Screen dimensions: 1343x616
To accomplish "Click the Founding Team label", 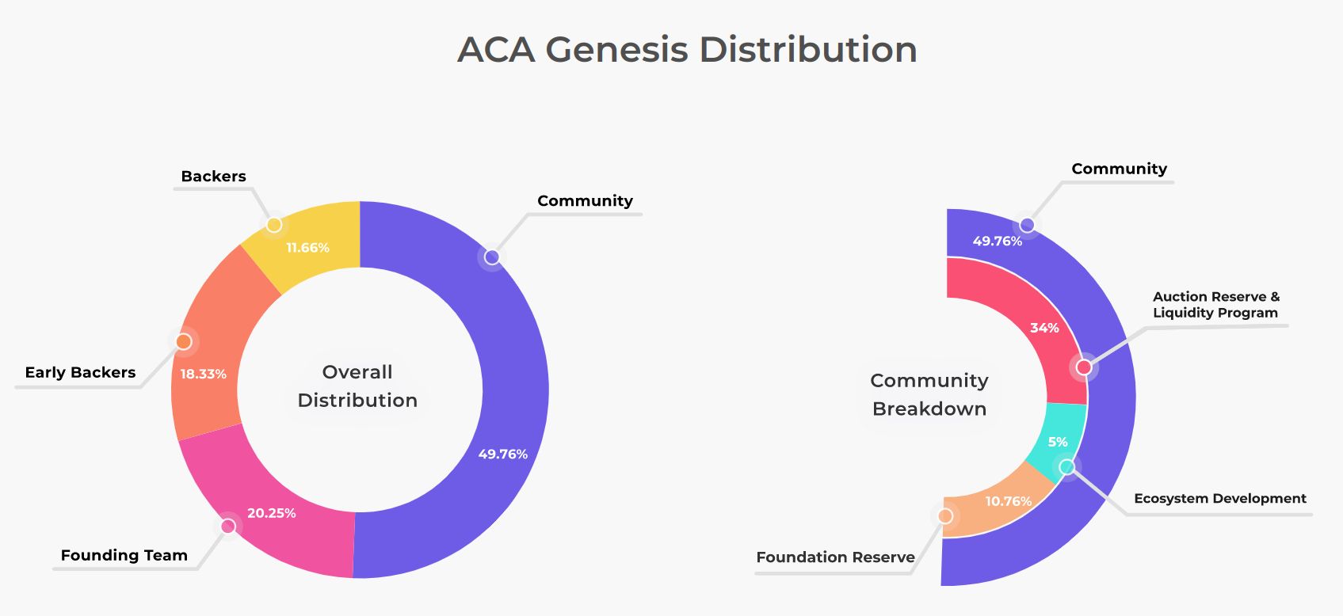I will point(124,555).
